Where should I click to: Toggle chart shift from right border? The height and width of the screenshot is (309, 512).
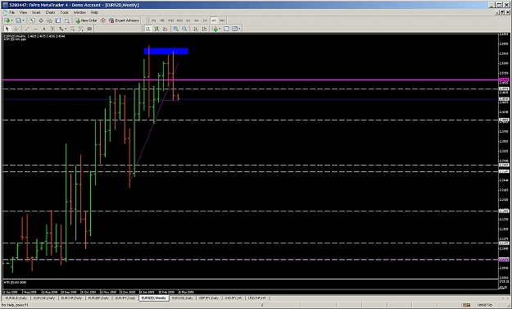coord(205,29)
